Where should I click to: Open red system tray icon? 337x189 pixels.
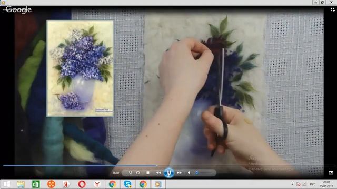tap(299, 184)
